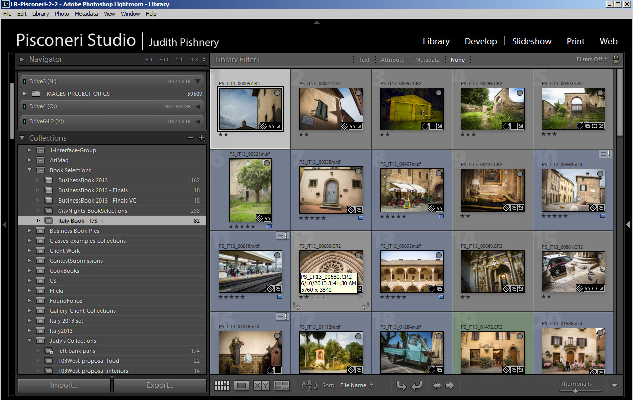Toggle quick collection circle on PS_IT13_00302.CR2
Screen dimensions: 633x400
pyautogui.click(x=600, y=93)
